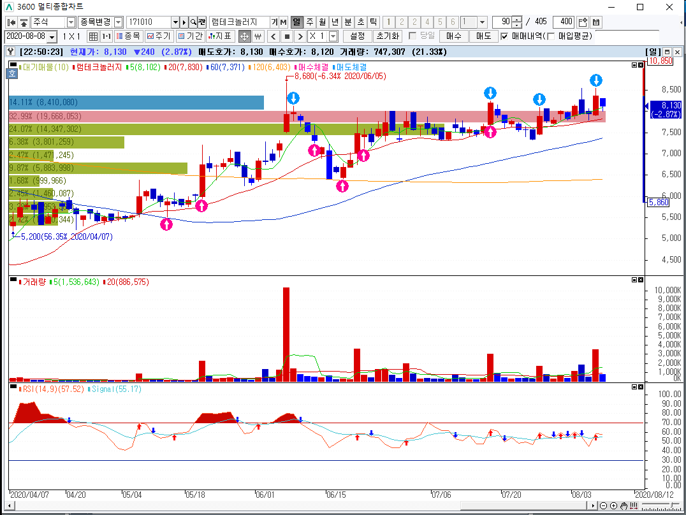This screenshot has height=515, width=686.
Task: Click the 관 related-stock button
Action: point(201,22)
